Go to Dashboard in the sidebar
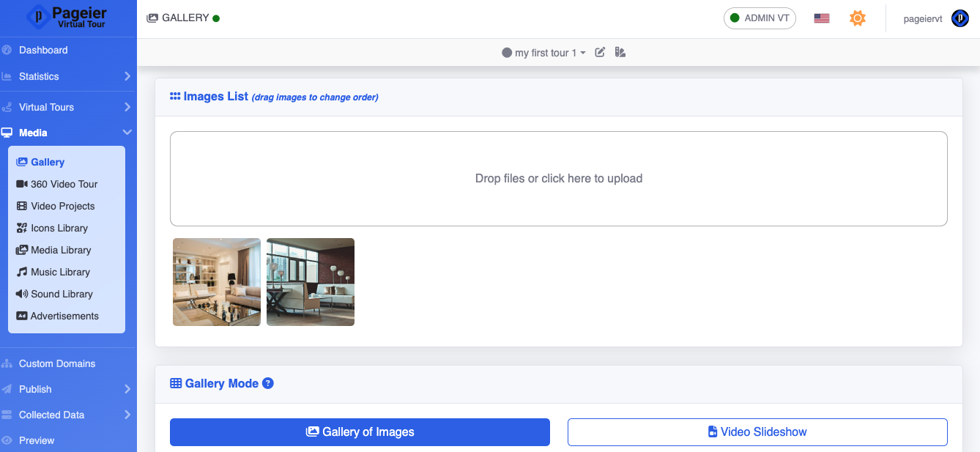This screenshot has width=980, height=452. (x=43, y=50)
